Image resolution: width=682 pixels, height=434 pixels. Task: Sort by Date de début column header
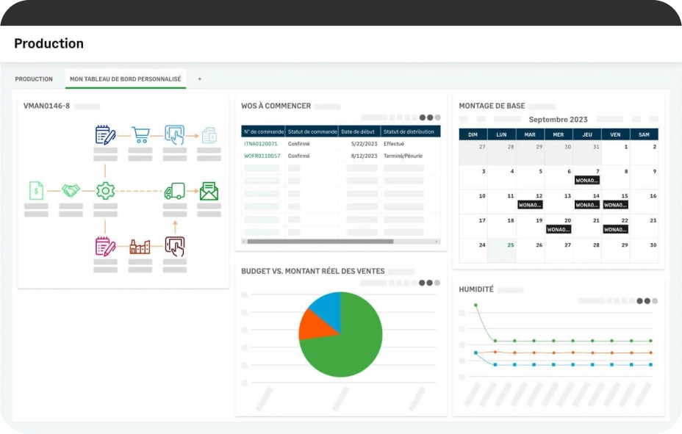coord(359,131)
